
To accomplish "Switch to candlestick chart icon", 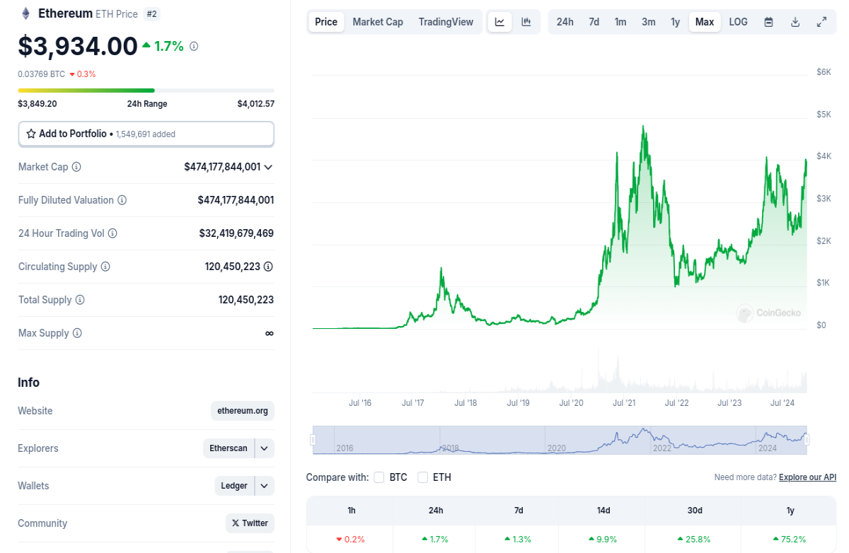I will coord(526,22).
